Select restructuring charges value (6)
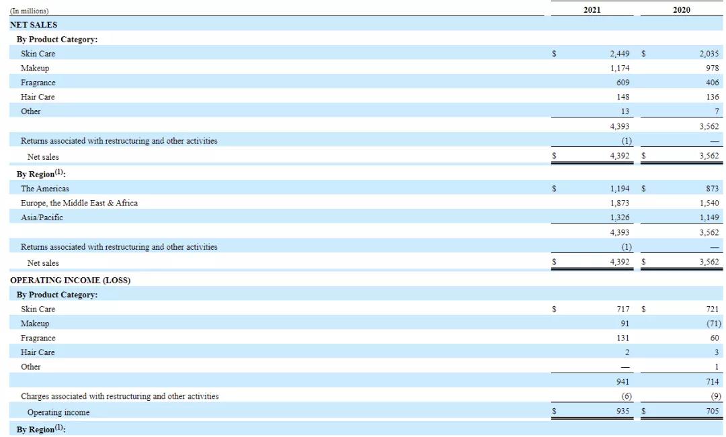The width and height of the screenshot is (726, 437). click(626, 396)
